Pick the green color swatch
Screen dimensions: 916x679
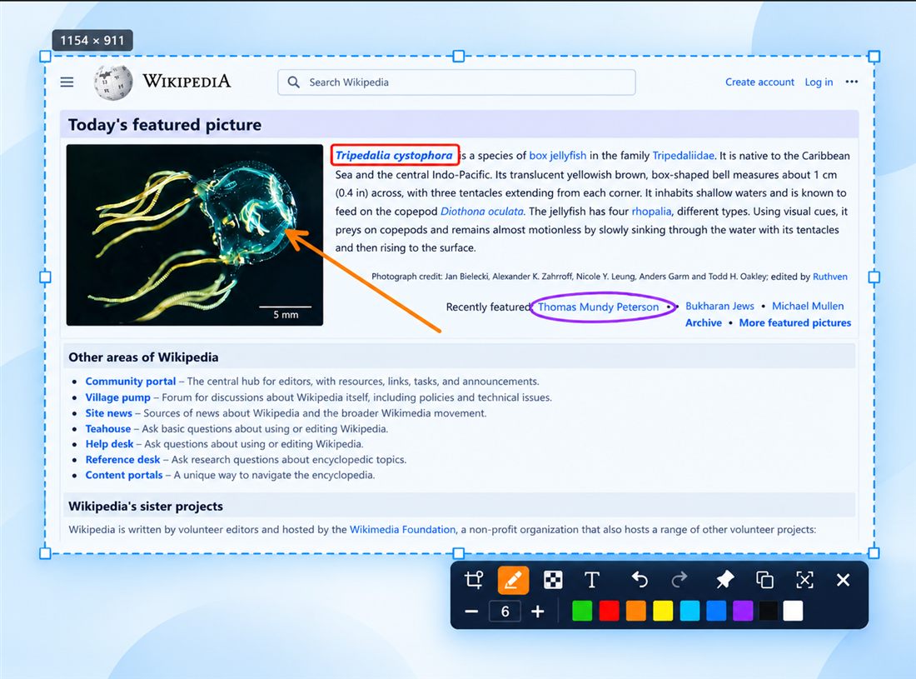tap(582, 612)
